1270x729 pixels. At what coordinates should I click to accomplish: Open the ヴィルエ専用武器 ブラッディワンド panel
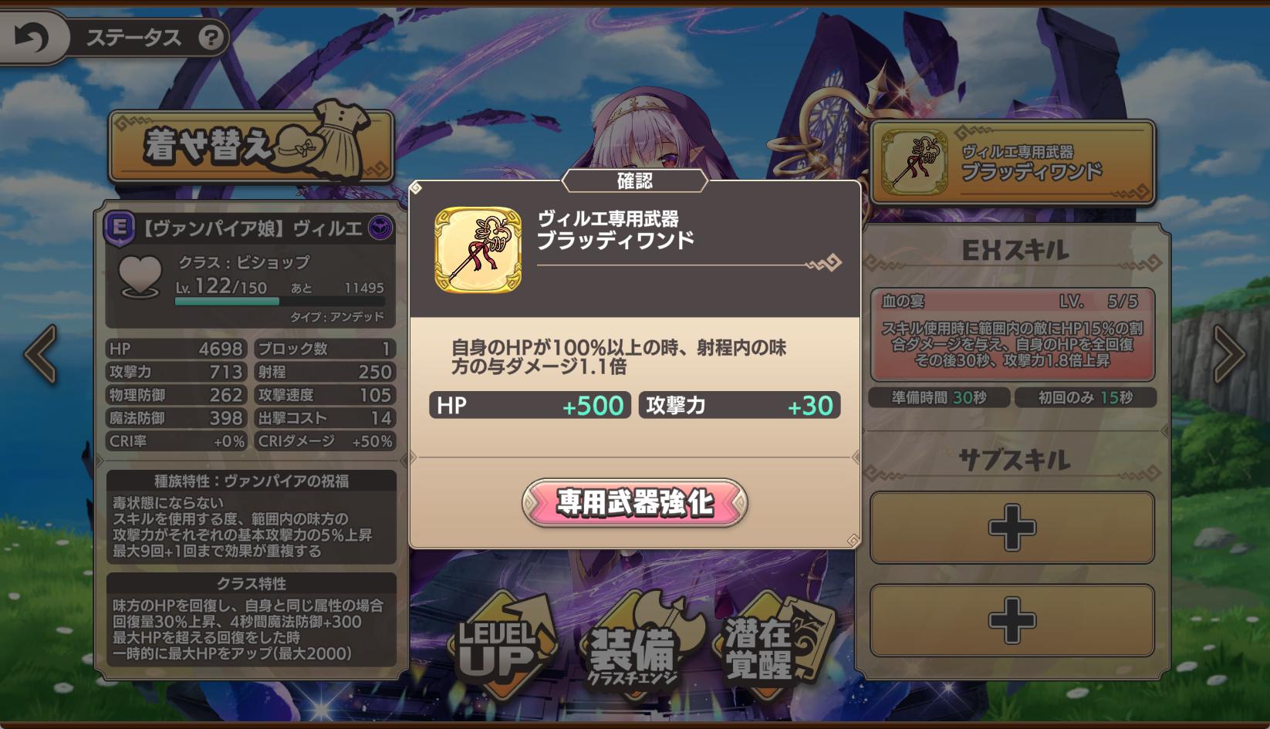tap(1013, 162)
